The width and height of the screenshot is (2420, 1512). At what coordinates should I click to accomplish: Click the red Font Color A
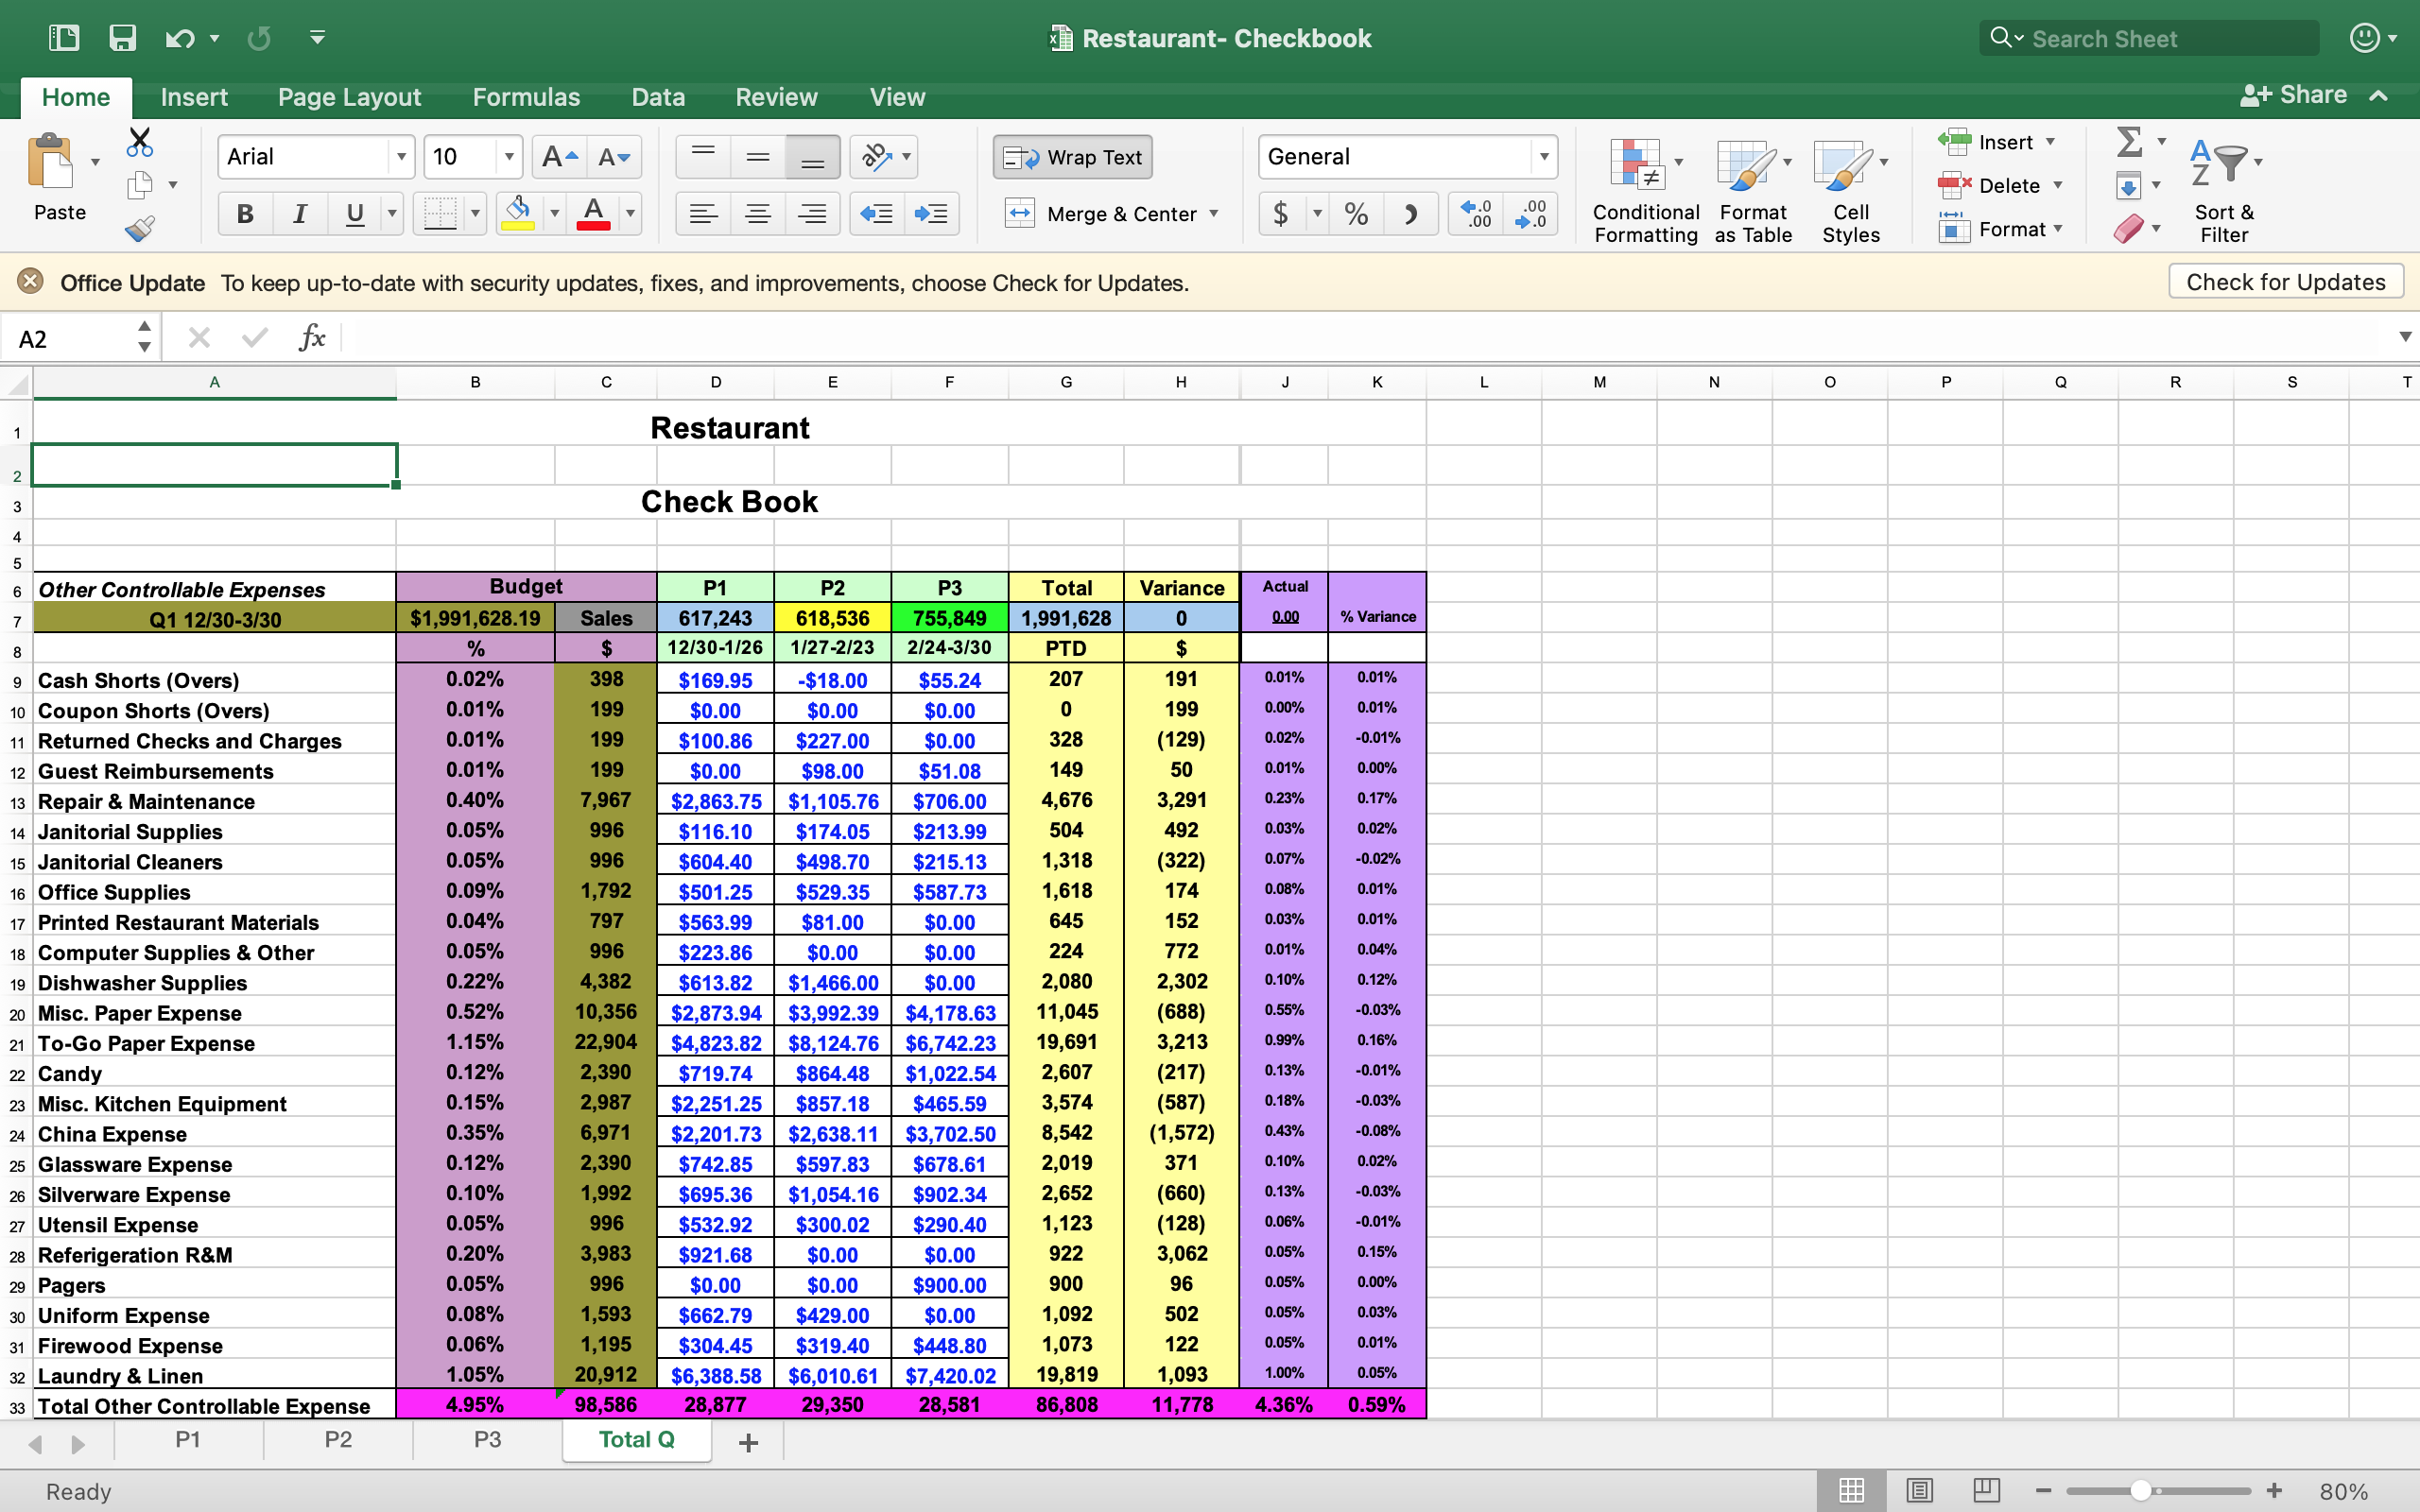(x=593, y=213)
